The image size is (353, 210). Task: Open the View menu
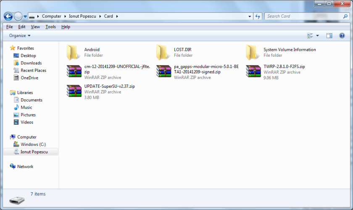pos(35,27)
